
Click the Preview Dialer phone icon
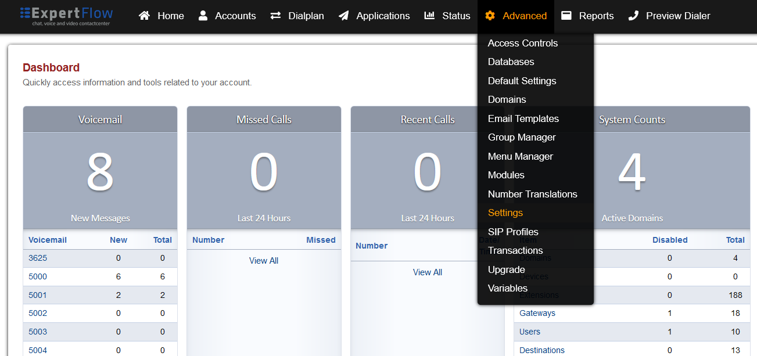[633, 16]
